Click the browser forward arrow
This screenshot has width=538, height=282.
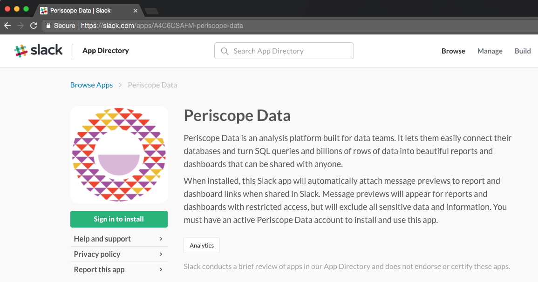(20, 26)
